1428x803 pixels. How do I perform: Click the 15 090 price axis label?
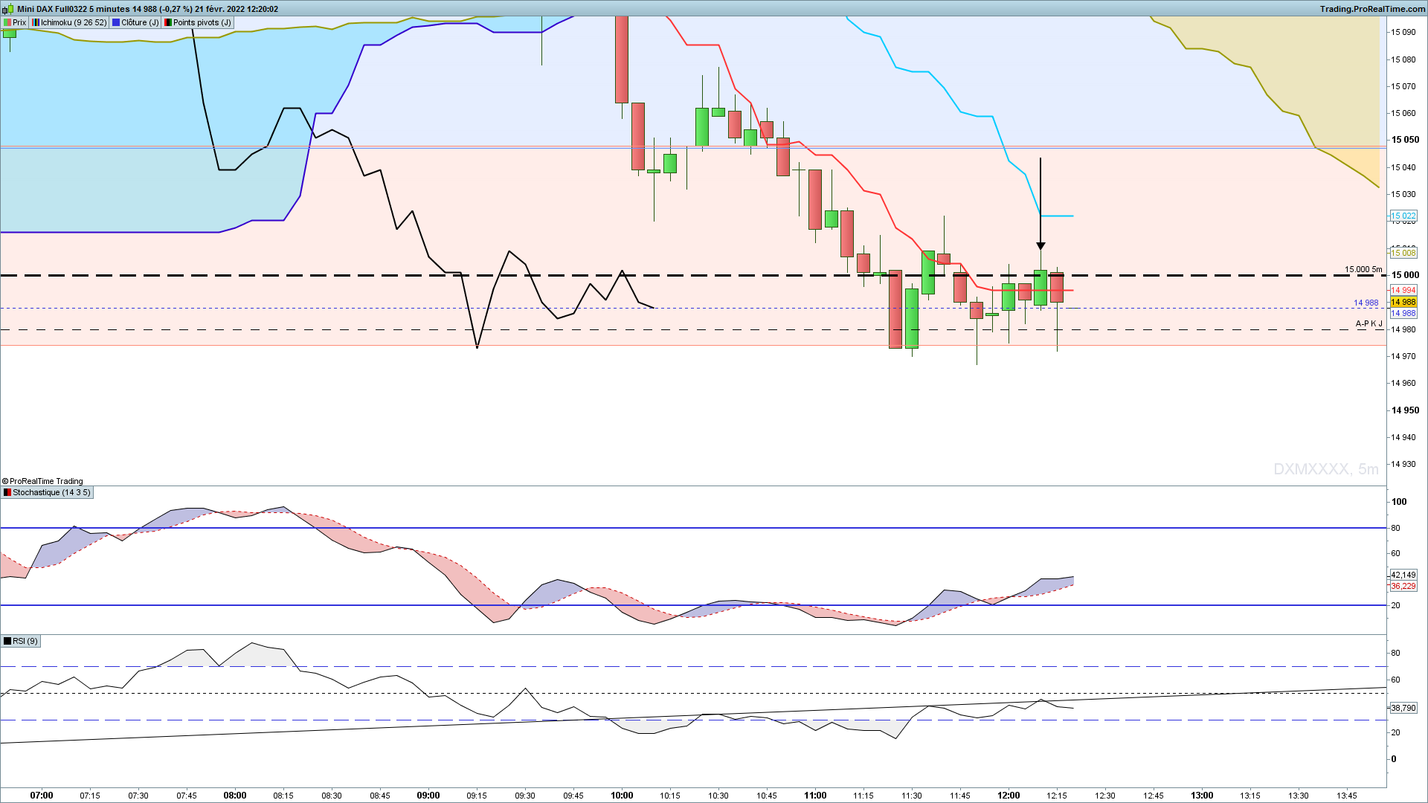point(1403,32)
